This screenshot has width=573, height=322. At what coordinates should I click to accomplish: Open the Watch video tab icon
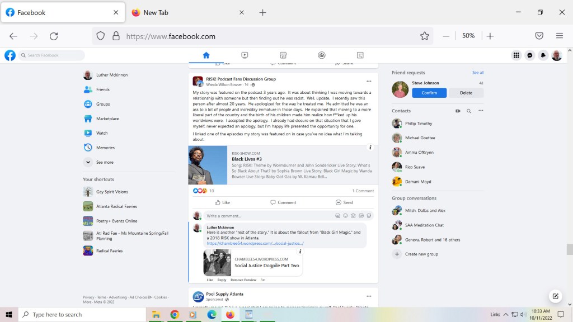245,55
